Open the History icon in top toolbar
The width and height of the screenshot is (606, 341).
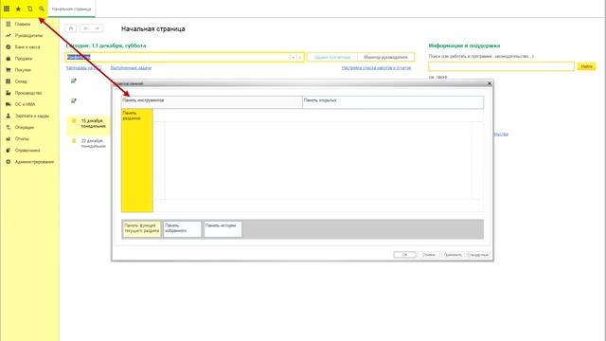click(x=29, y=9)
